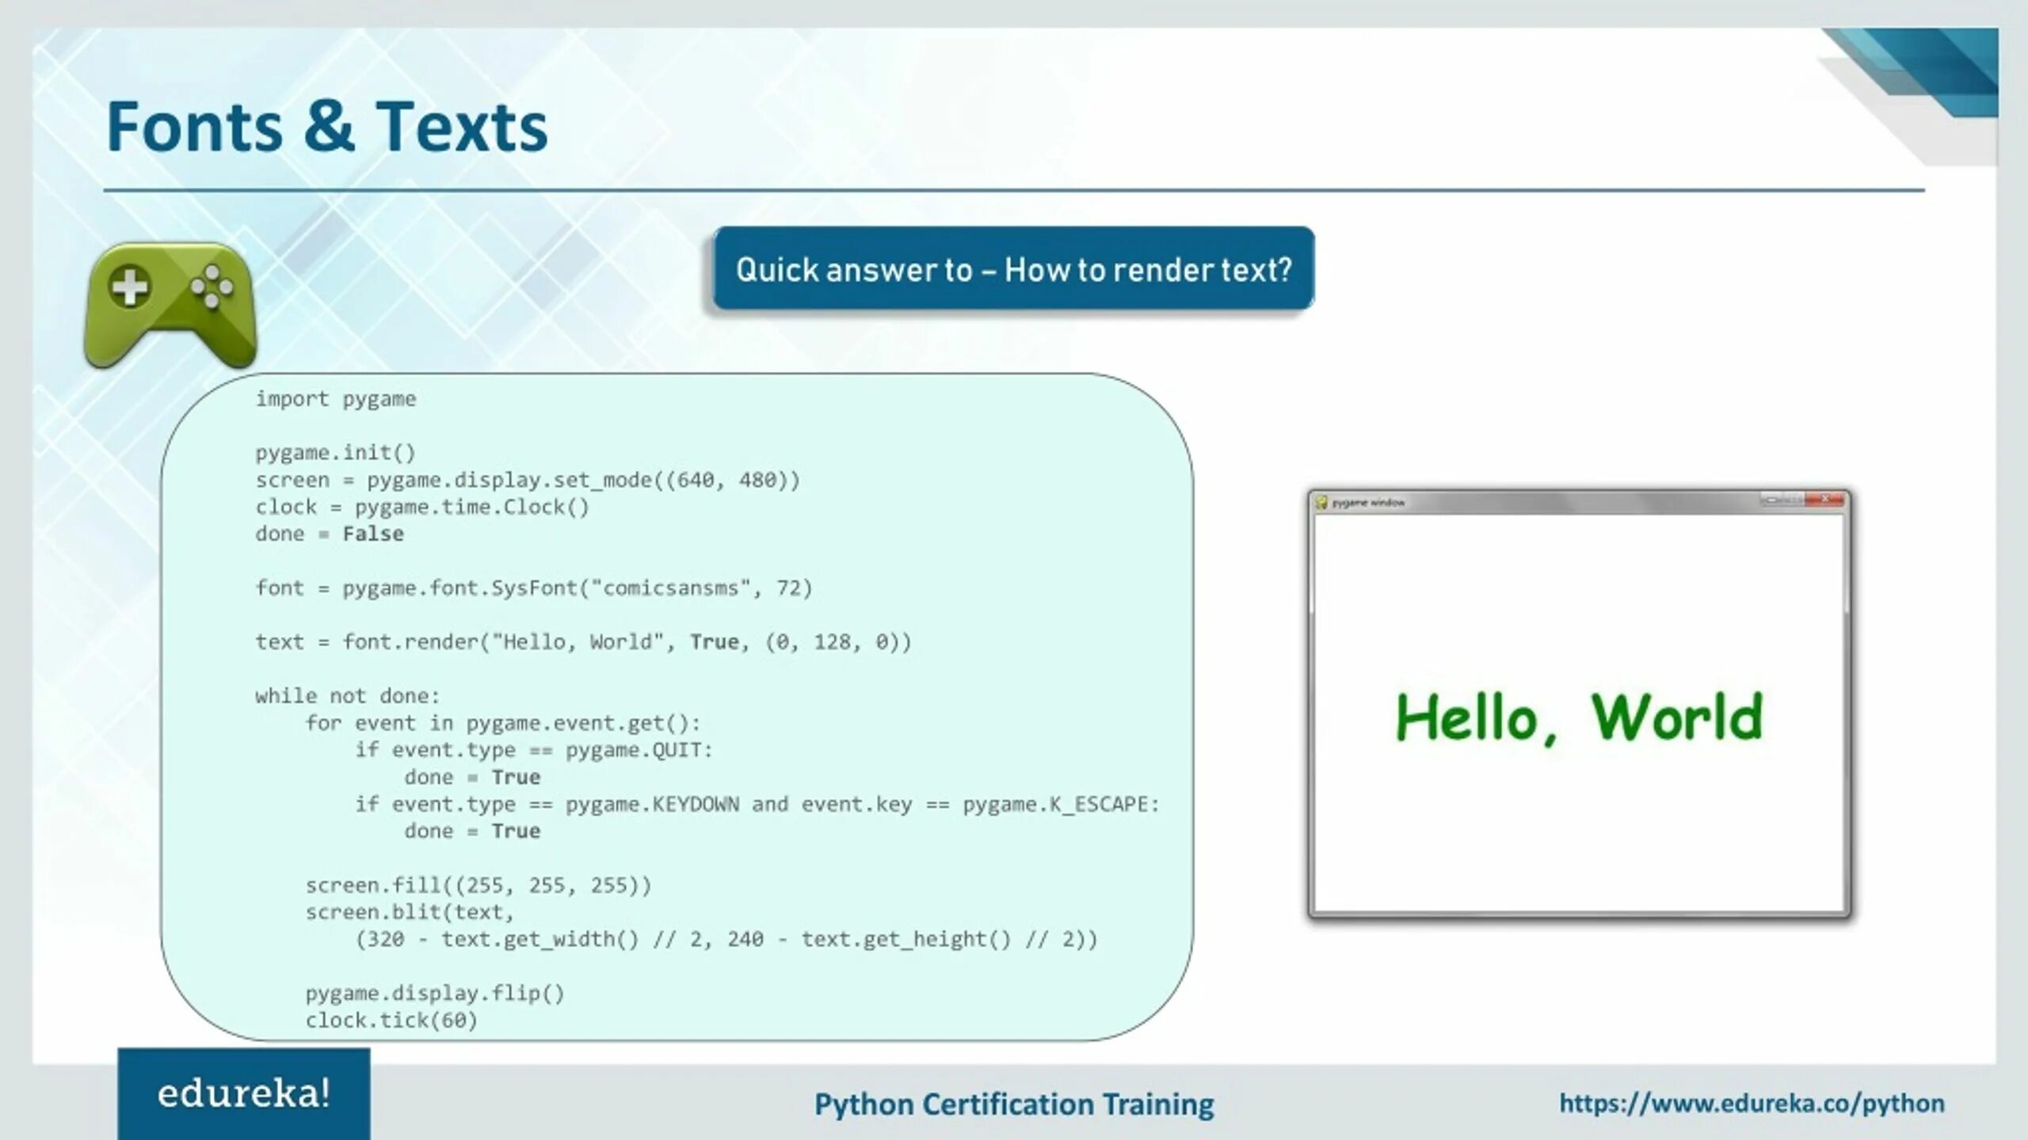The height and width of the screenshot is (1140, 2028).
Task: Click the edureka! logo
Action: pos(244,1094)
